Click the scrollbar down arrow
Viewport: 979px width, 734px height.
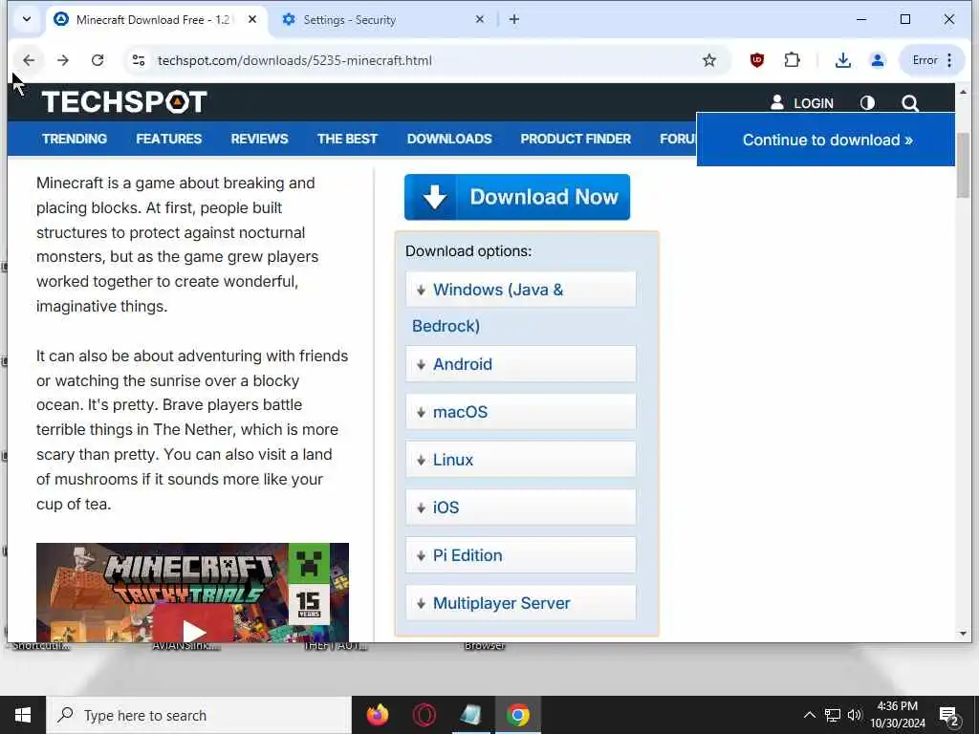coord(963,634)
